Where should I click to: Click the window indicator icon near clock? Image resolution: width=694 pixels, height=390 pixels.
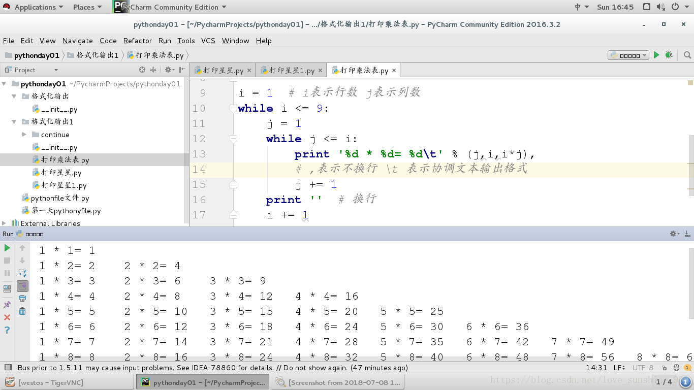(x=646, y=7)
